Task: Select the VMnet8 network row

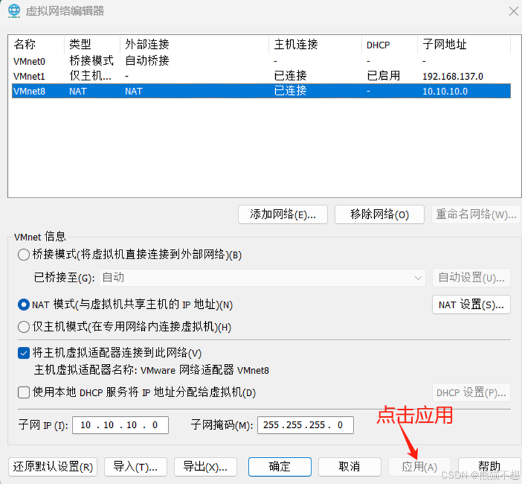Action: pos(261,91)
